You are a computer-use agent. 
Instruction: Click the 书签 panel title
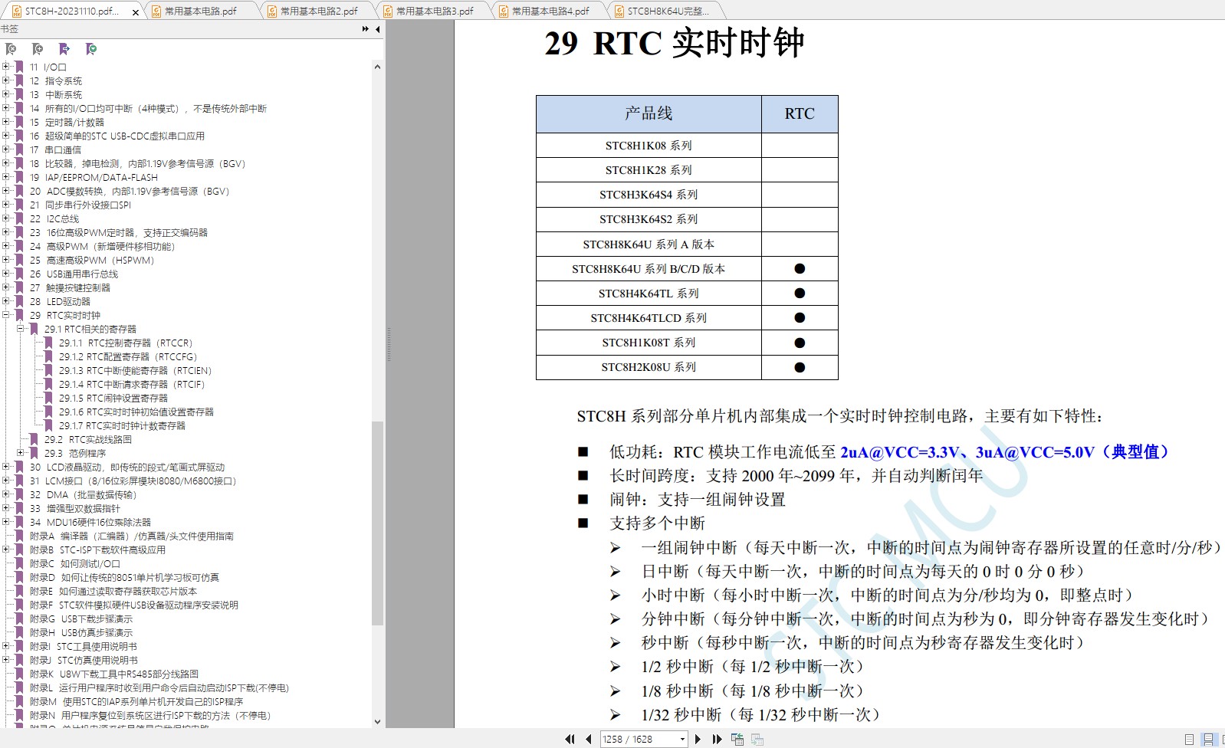point(9,29)
